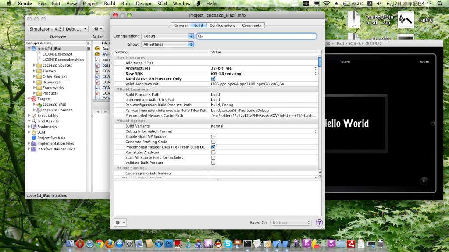Check Scan All Source Files for Includes
This screenshot has width=449, height=252.
[x=214, y=157]
